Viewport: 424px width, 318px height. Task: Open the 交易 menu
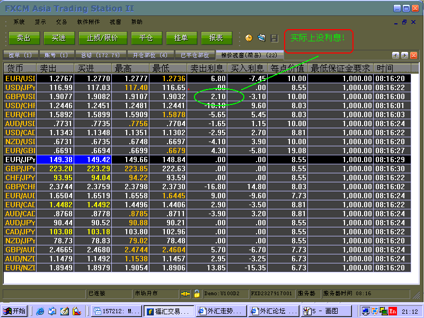[x=61, y=22]
